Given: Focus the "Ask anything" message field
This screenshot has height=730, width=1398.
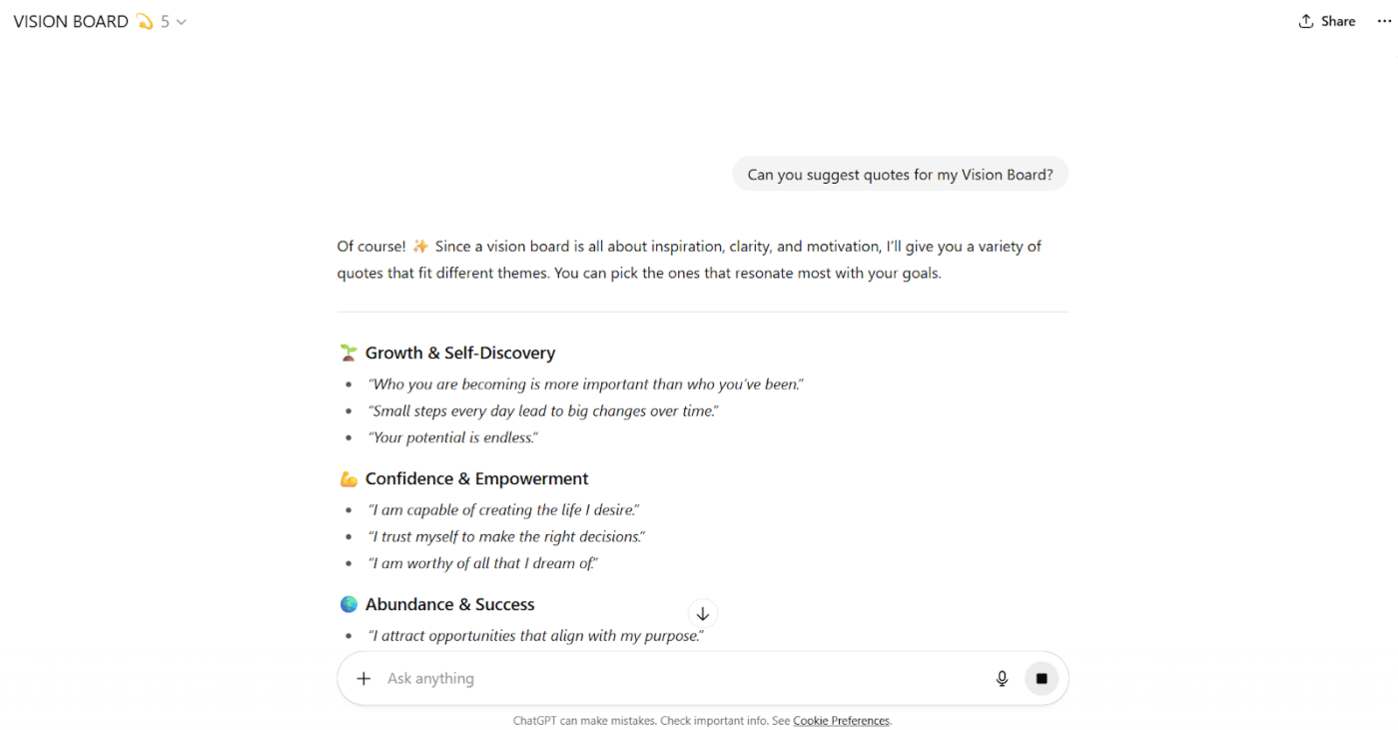Looking at the screenshot, I should click(679, 679).
